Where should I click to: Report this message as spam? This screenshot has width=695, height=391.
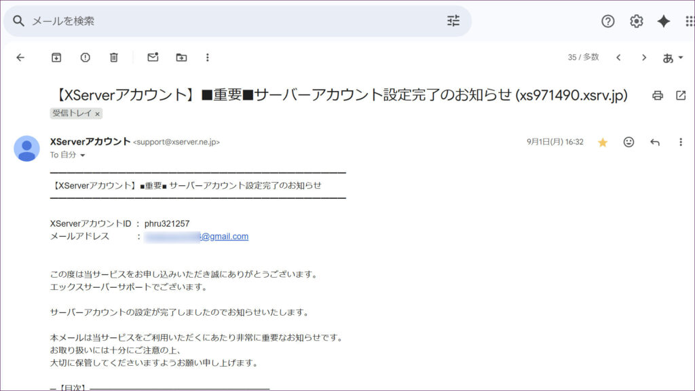coord(85,58)
